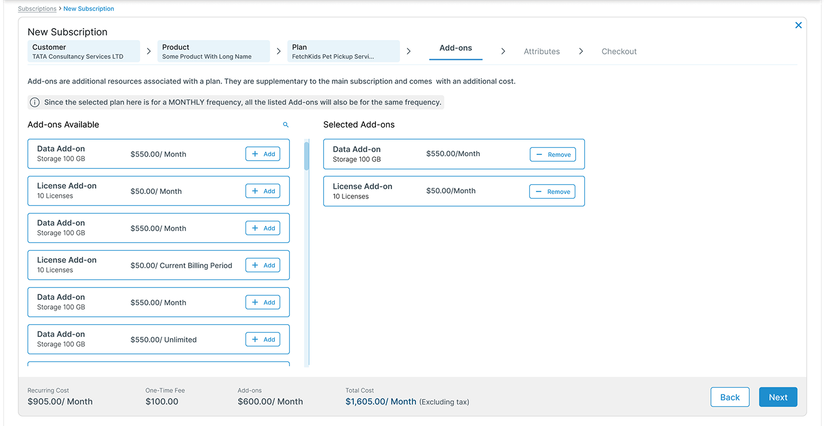This screenshot has width=825, height=426.
Task: Click $50.00/Month in selected License Add-on
Action: [451, 191]
